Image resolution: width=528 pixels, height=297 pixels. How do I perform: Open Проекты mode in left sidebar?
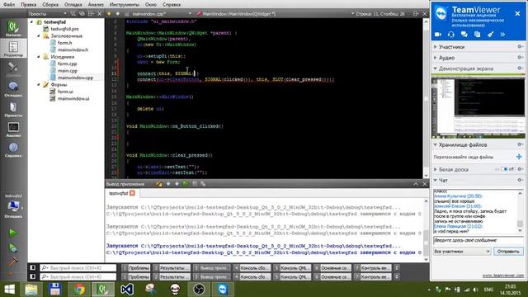(x=13, y=109)
